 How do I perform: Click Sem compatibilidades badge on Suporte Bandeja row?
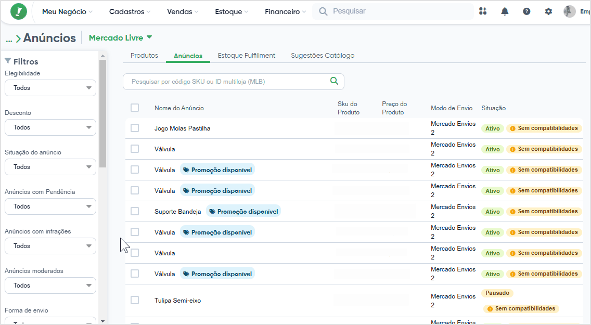tap(544, 212)
